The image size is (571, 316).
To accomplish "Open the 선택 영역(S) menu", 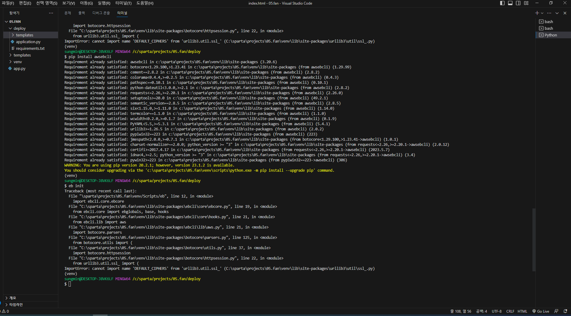I will [46, 3].
